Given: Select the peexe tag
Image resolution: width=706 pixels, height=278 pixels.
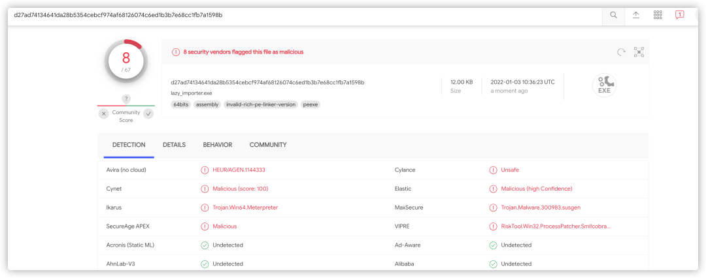Looking at the screenshot, I should point(311,104).
